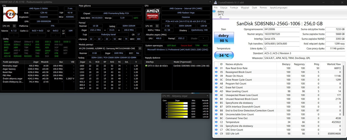Click status circle of CRC Error Count
The width and height of the screenshot is (347, 140).
tap(216, 130)
